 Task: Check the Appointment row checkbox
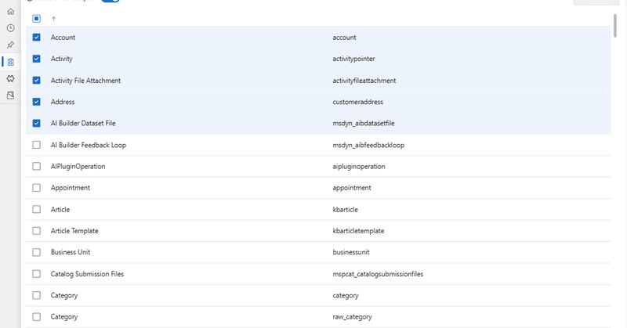click(x=36, y=188)
